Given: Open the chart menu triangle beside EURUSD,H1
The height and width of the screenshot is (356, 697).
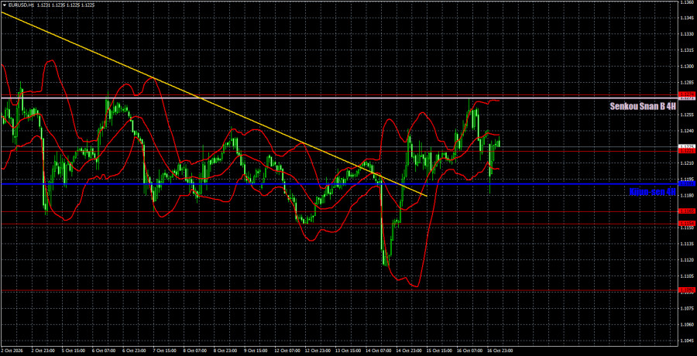Looking at the screenshot, I should tap(4, 4).
